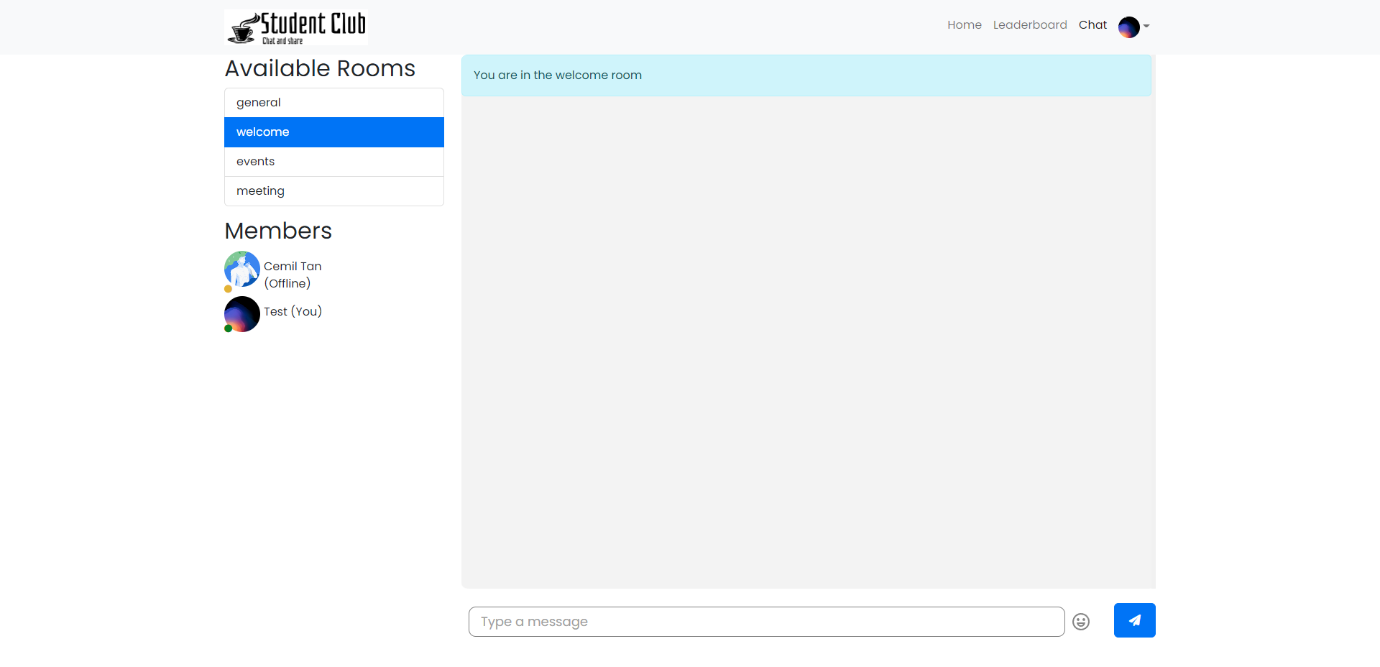
Task: Open the Home page
Action: [x=964, y=24]
